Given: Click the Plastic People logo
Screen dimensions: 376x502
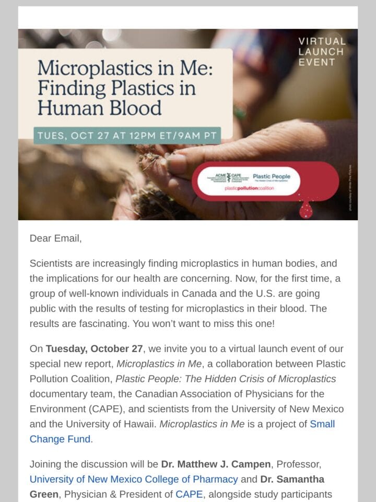Looking at the screenshot, I should pyautogui.click(x=272, y=178).
